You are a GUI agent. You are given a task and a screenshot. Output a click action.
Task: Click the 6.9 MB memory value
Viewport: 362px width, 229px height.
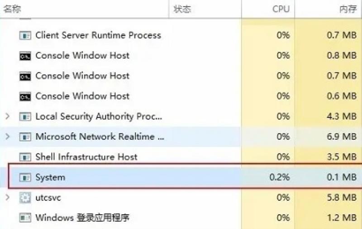[342, 137]
